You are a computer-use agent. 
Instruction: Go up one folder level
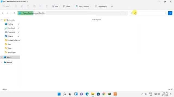click(x=15, y=13)
